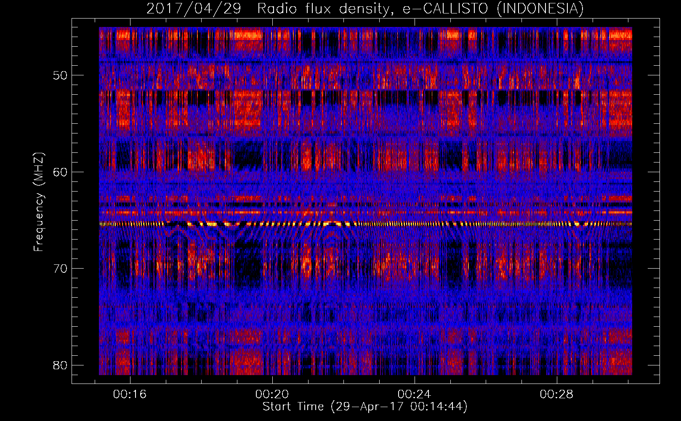Click the 00:16 time tick label
This screenshot has width=681, height=421.
pos(130,394)
